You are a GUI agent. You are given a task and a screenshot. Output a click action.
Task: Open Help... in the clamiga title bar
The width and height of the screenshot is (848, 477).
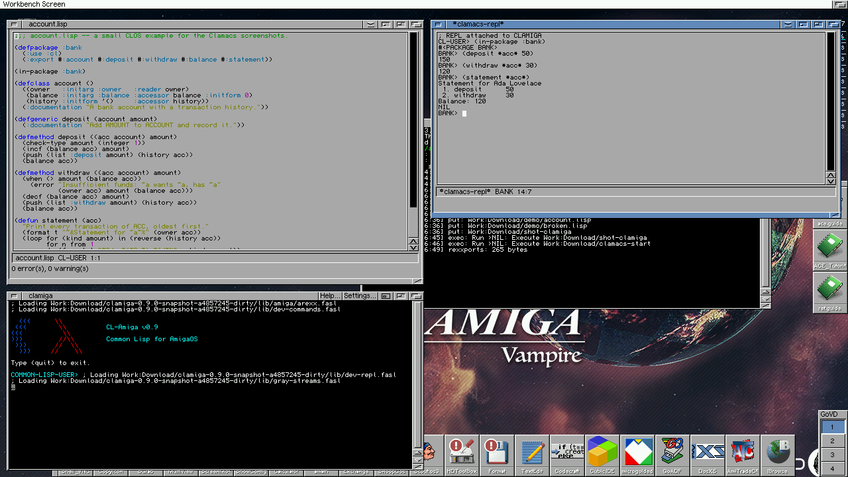click(329, 295)
